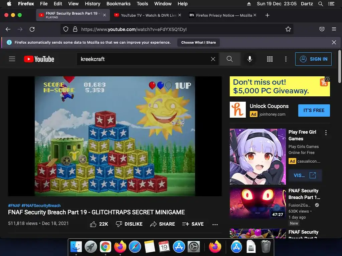Click the IT'S FREE ad button
342x256 pixels.
pos(314,110)
